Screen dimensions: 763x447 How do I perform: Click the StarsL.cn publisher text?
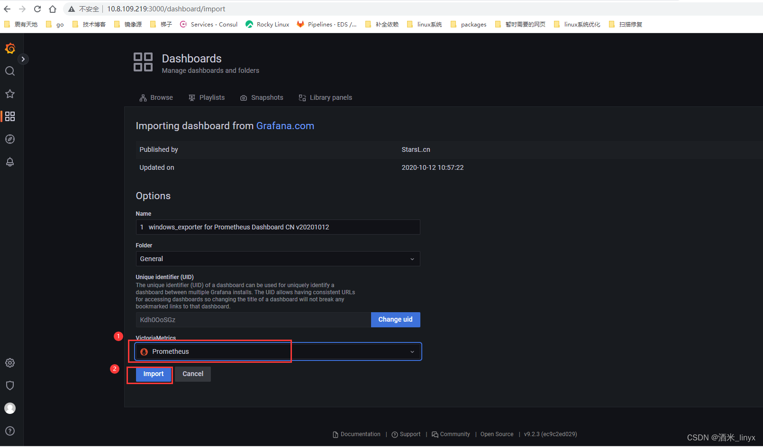[x=416, y=149]
